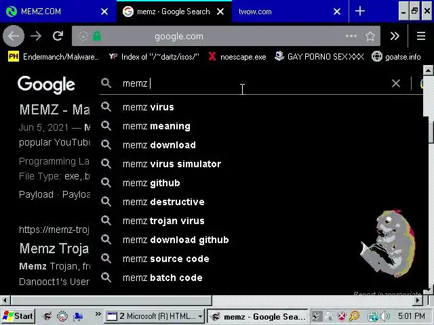This screenshot has width=434, height=325.
Task: Choose the 'memz github' suggestion
Action: point(260,183)
